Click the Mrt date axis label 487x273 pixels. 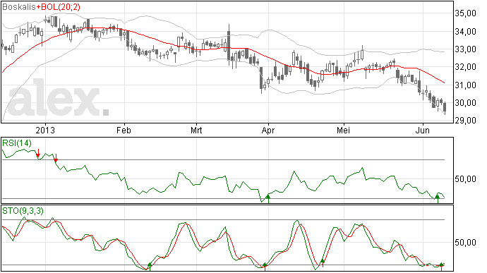(x=196, y=130)
